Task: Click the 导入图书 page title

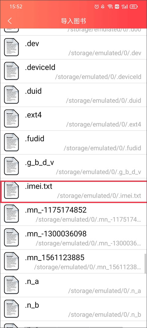Action: 73,21
